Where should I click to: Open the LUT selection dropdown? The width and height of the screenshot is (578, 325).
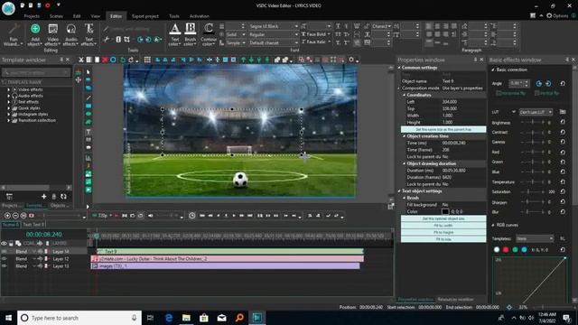(536, 112)
